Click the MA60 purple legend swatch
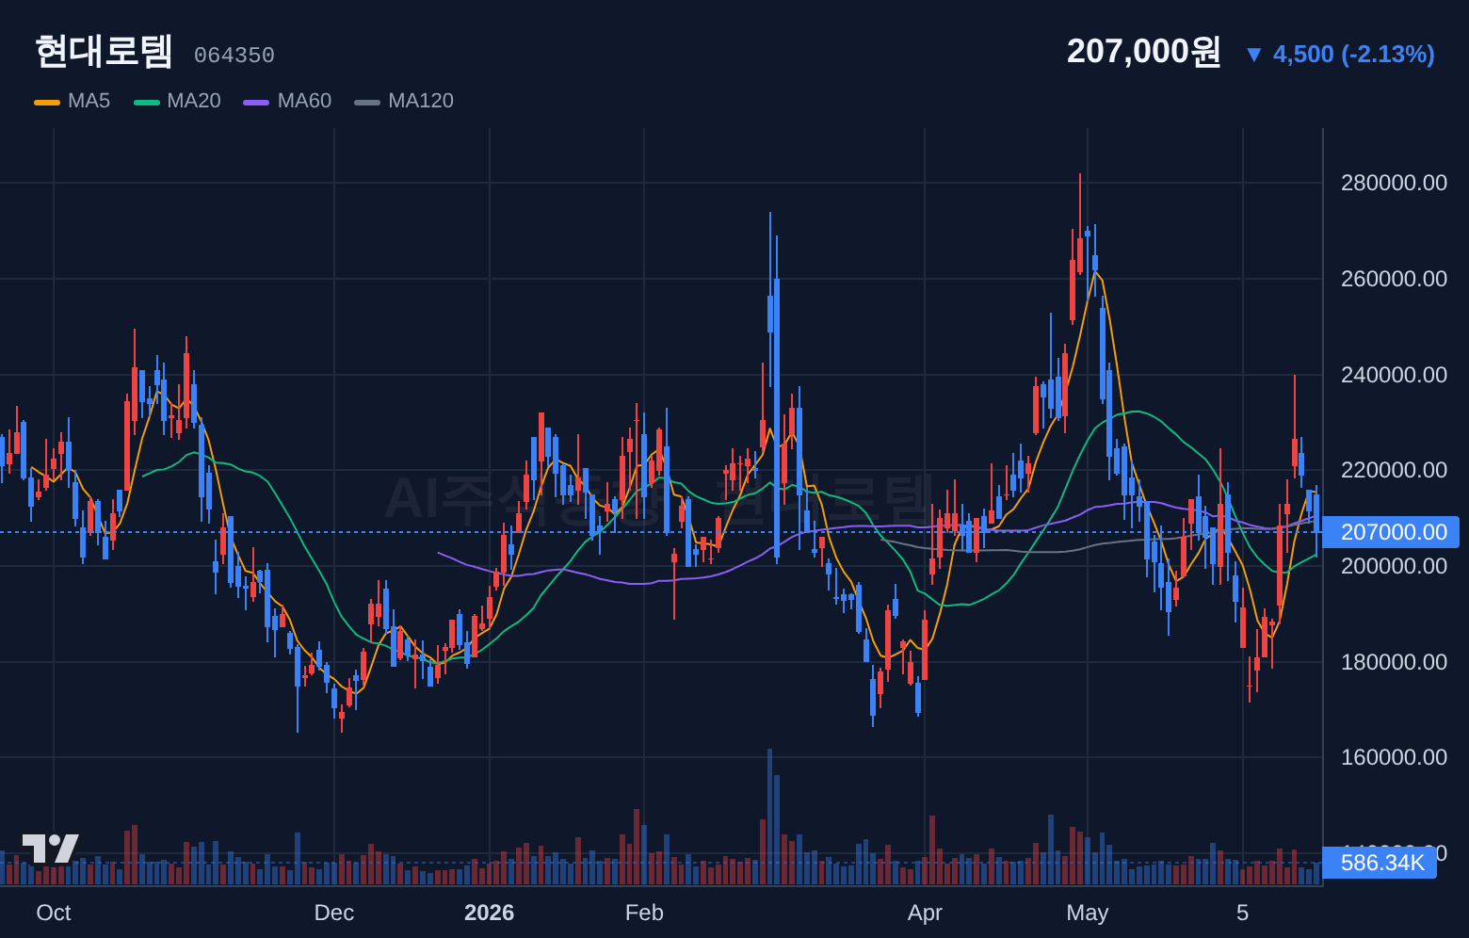The image size is (1469, 938). [256, 102]
